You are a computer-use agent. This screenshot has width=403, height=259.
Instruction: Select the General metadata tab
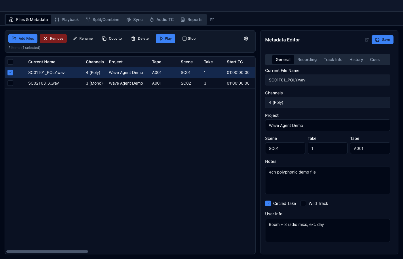coord(283,60)
